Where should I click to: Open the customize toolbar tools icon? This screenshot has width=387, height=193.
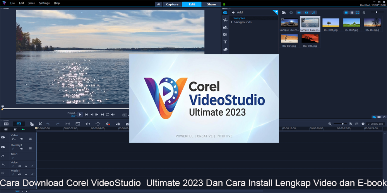tap(40, 124)
